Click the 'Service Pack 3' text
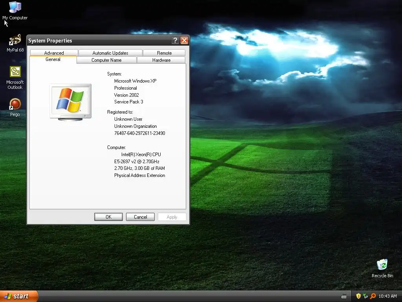The width and height of the screenshot is (402, 302). [x=129, y=102]
